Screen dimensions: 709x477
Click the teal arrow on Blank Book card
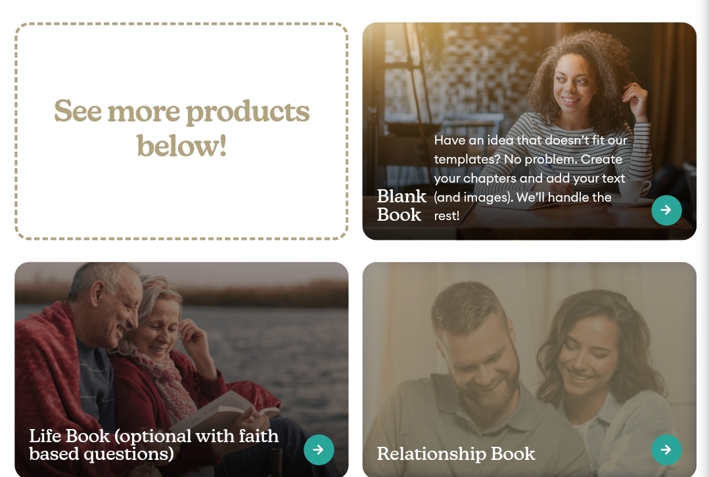pyautogui.click(x=666, y=210)
